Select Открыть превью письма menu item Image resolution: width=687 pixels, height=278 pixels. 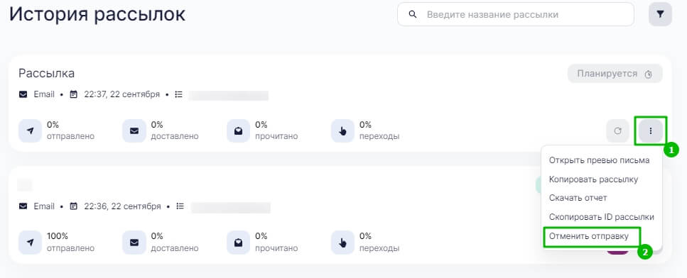600,160
